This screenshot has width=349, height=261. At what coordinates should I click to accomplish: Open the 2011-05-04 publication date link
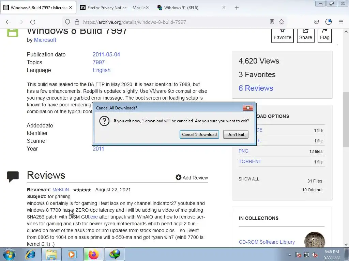(106, 55)
